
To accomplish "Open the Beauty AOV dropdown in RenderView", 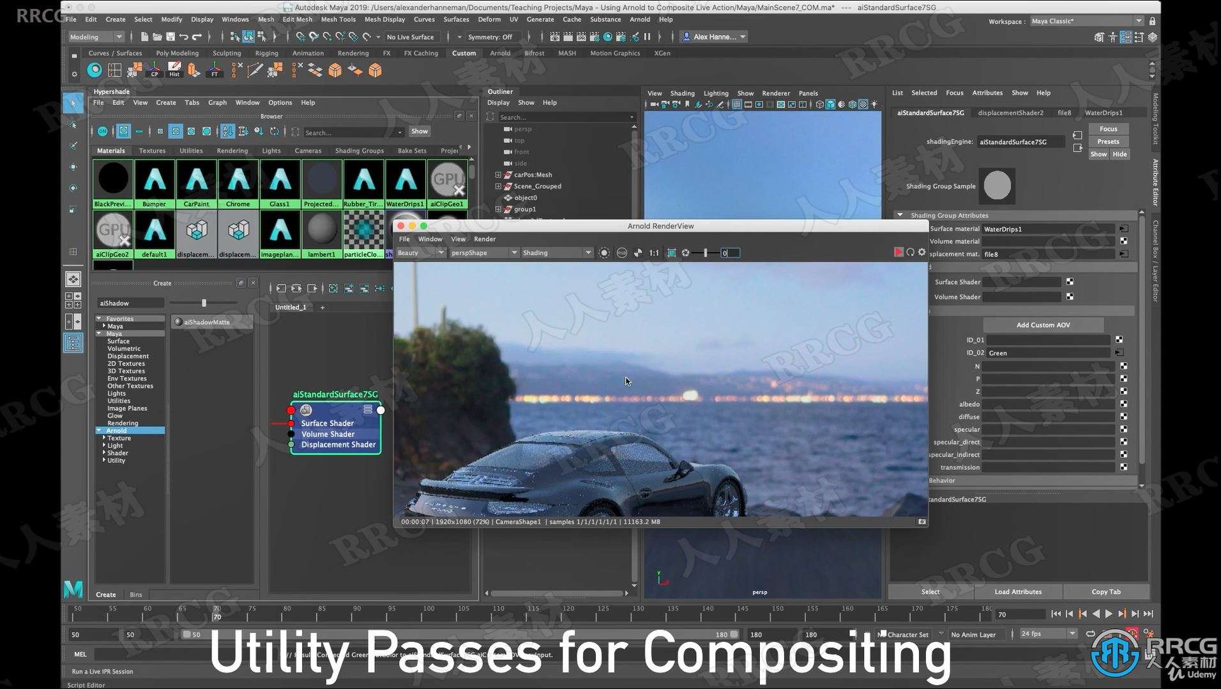I will [x=420, y=253].
